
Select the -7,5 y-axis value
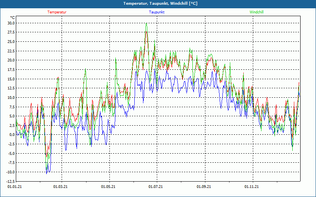click(x=11, y=163)
